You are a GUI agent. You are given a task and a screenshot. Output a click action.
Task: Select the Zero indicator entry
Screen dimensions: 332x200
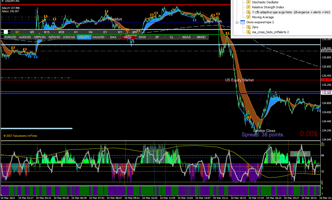coord(255,27)
